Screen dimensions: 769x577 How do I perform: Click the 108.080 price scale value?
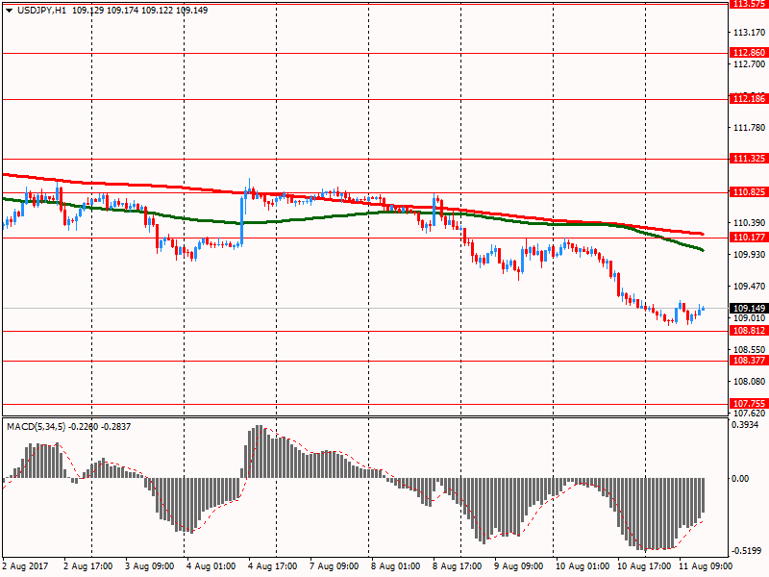click(x=749, y=381)
